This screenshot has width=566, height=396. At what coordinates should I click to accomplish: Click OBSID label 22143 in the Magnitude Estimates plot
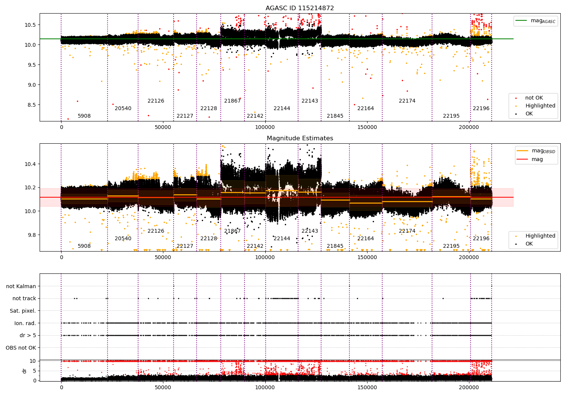(310, 231)
